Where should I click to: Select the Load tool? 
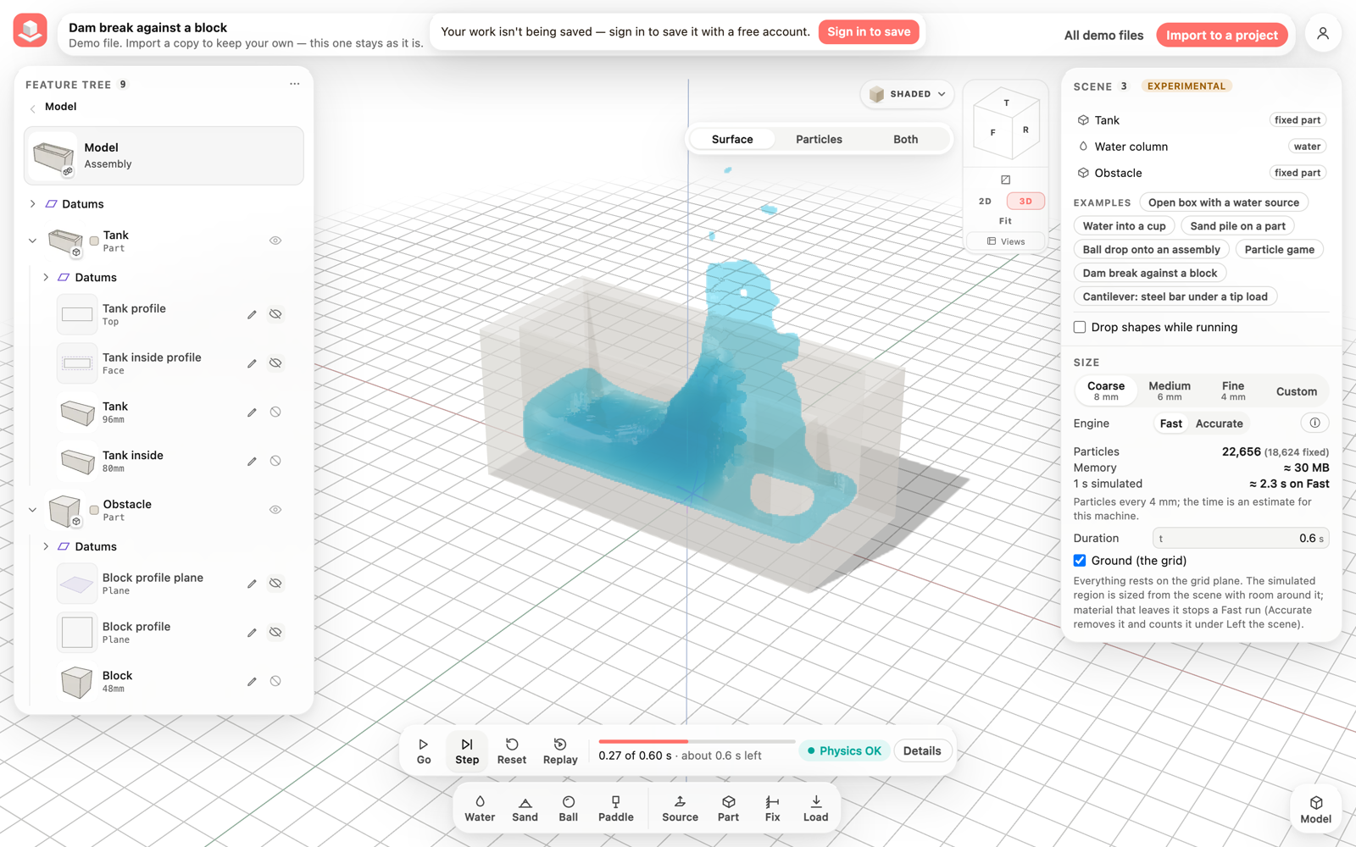click(x=816, y=809)
